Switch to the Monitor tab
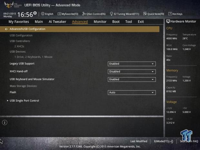The height and width of the screenshot is (150, 200). (x=100, y=22)
